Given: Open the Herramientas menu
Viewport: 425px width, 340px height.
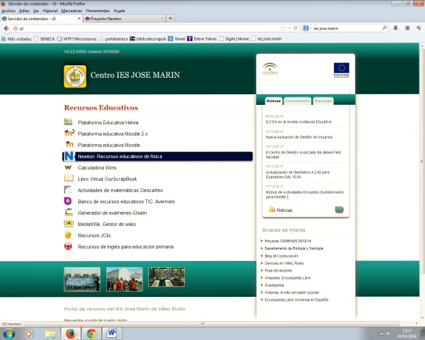Looking at the screenshot, I should point(98,11).
